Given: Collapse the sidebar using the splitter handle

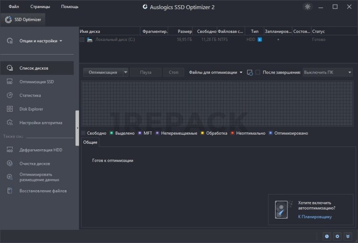Looking at the screenshot, I should click(77, 128).
